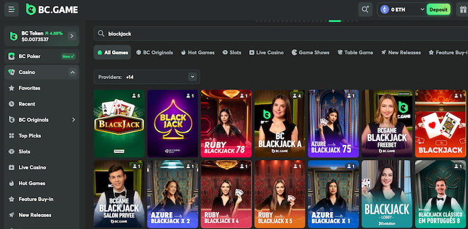Open the Ruby Blackjack X 4 table
Viewport: 468px width, 229px height.
click(x=226, y=194)
